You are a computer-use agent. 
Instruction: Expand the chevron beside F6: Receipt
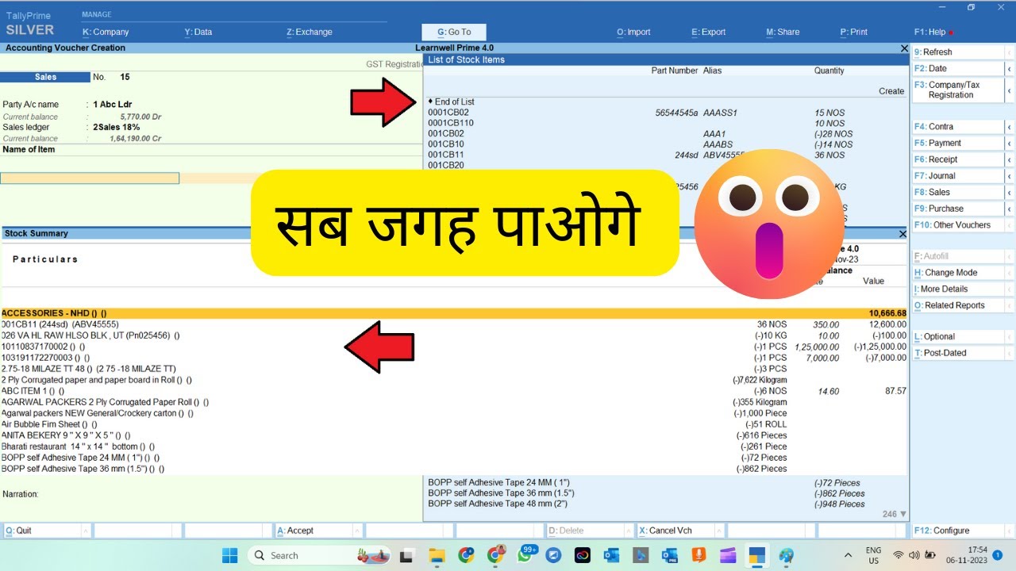pos(1010,159)
